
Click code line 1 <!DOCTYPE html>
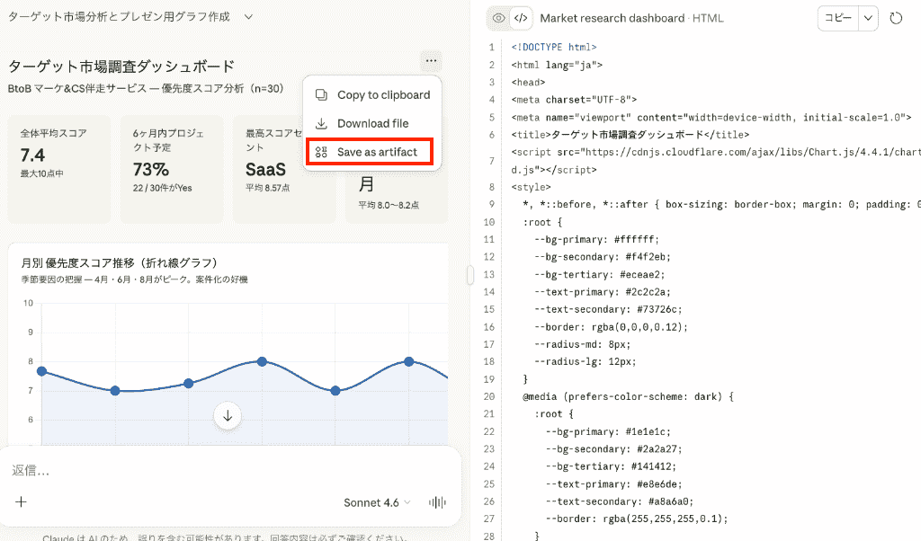pos(554,47)
